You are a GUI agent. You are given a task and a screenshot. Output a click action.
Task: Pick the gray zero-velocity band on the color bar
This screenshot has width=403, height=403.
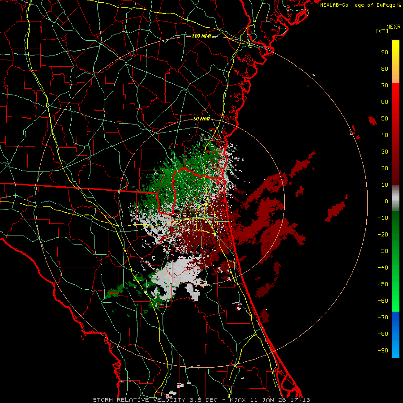(x=395, y=198)
